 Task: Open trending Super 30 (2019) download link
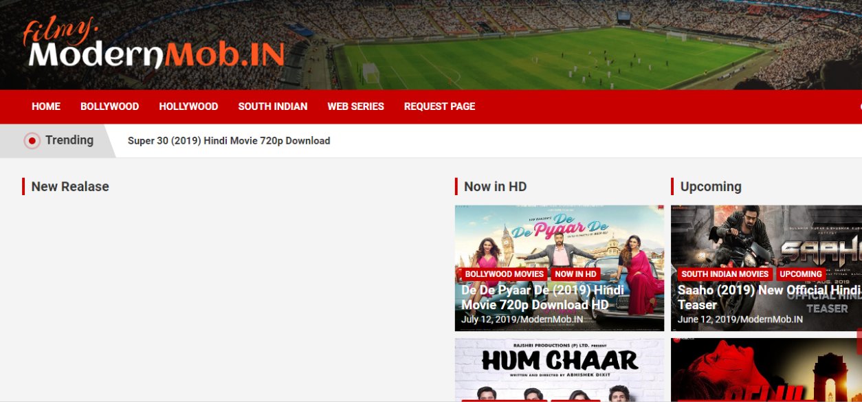pyautogui.click(x=229, y=141)
